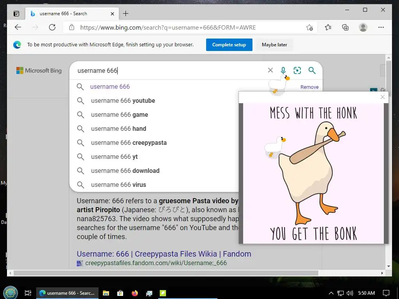Screen dimensions: 399x299
Task: Dismiss setup with Maybe later
Action: [x=274, y=45]
